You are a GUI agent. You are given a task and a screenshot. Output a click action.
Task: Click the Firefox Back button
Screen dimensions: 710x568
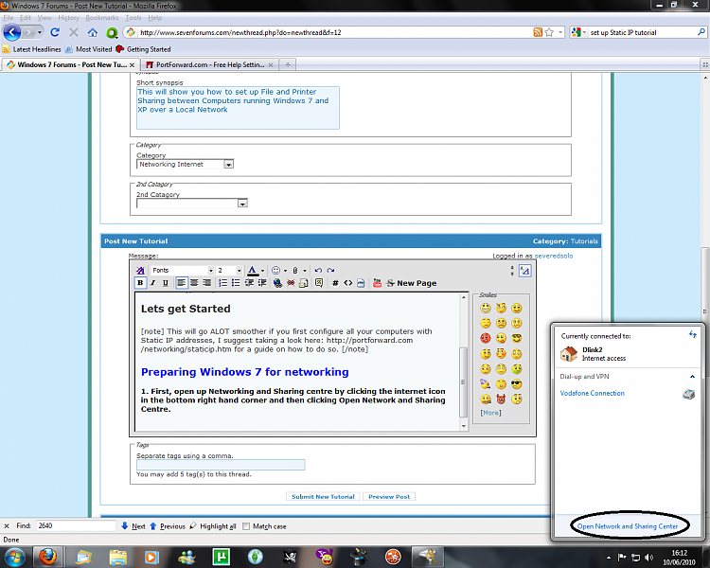click(12, 32)
